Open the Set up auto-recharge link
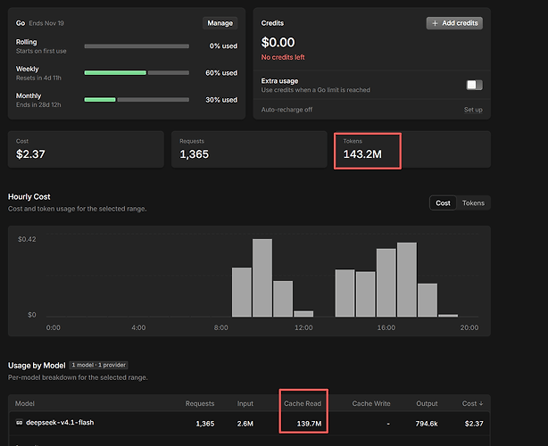 click(x=473, y=110)
